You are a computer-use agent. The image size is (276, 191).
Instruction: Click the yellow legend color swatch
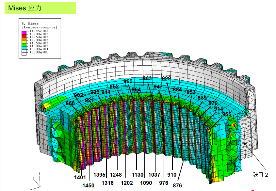pos(24,42)
